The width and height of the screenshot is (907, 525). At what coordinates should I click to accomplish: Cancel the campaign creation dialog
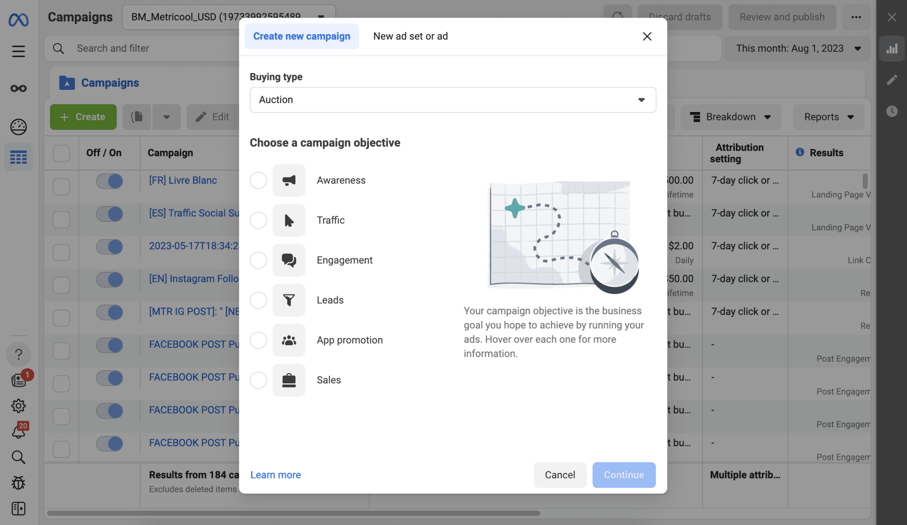(x=560, y=475)
